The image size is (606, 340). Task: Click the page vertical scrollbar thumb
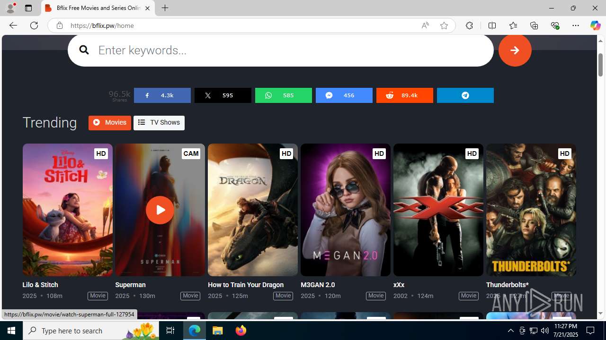600,65
